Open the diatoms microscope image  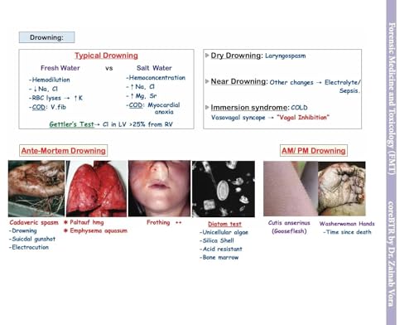224,189
